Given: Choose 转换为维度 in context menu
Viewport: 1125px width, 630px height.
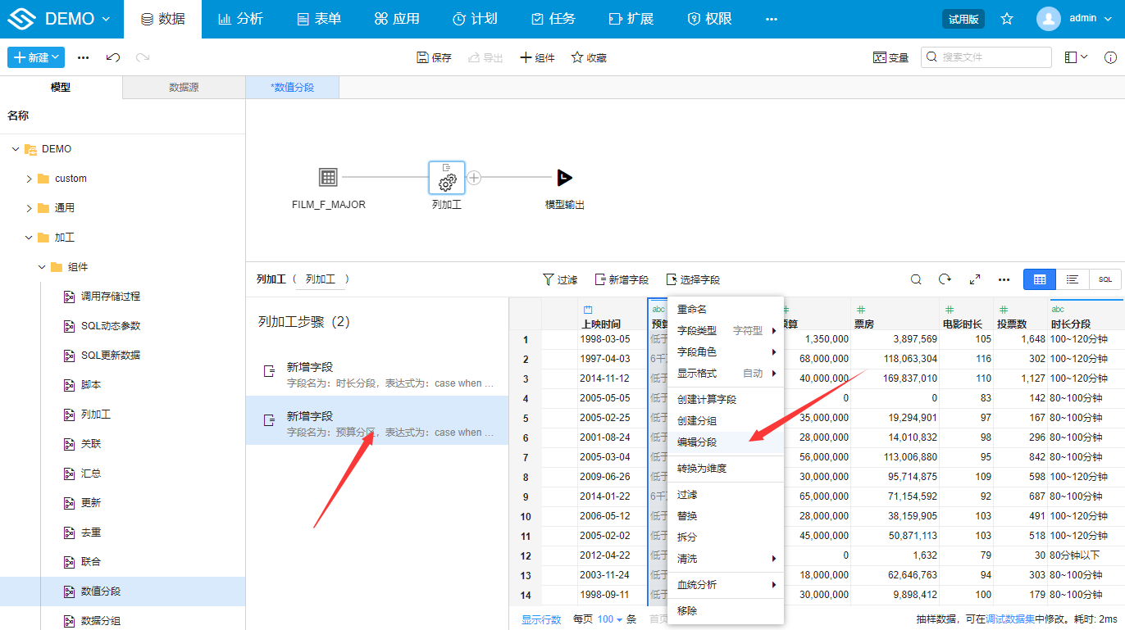Looking at the screenshot, I should 726,469.
